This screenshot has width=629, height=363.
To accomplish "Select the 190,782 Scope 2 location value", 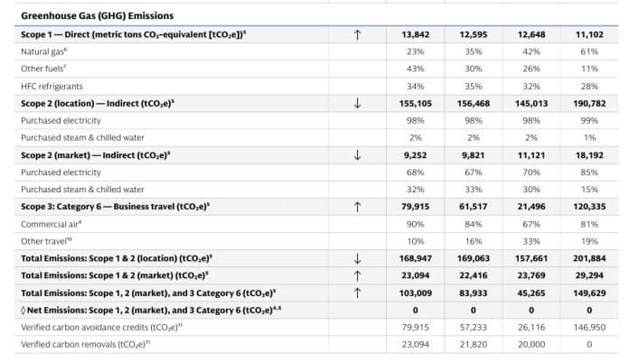I will point(589,103).
